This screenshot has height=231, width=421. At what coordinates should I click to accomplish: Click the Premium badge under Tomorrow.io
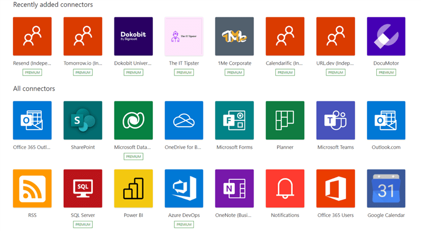coord(83,72)
